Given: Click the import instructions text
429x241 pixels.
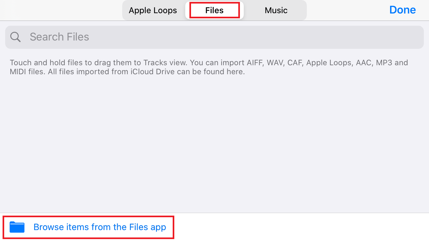Looking at the screenshot, I should point(209,67).
